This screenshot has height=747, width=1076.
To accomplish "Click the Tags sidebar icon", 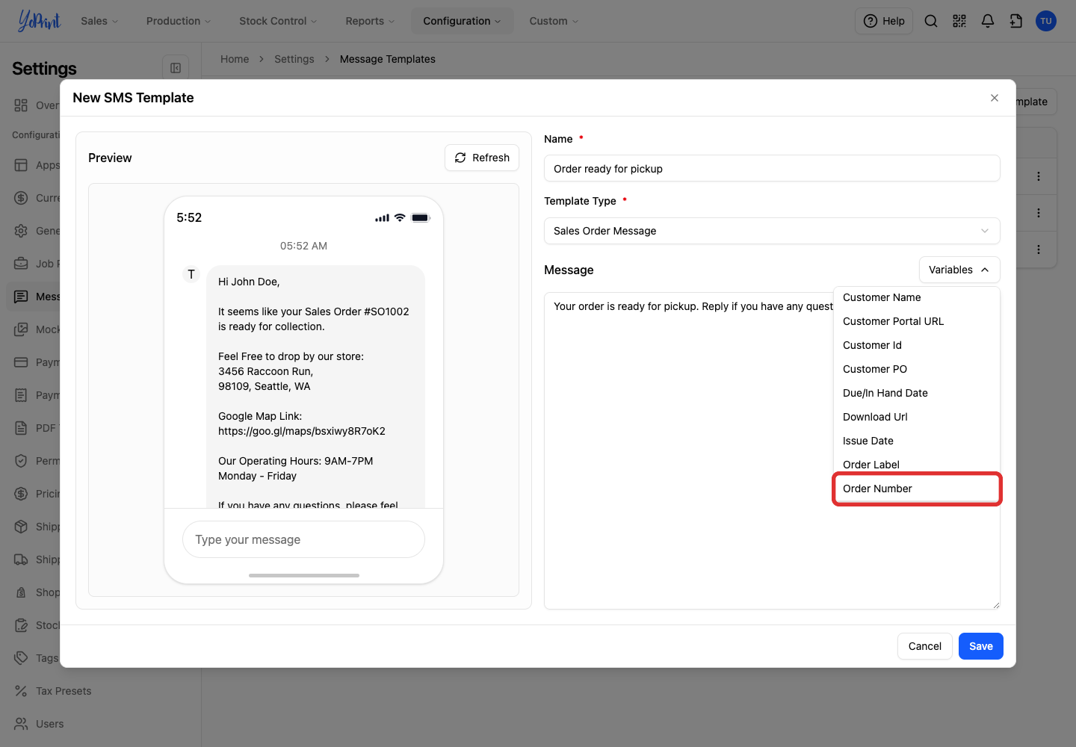I will (x=21, y=658).
